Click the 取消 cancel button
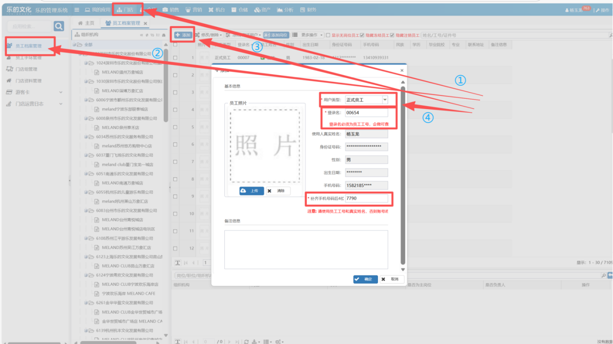613x344 pixels. pyautogui.click(x=392, y=279)
